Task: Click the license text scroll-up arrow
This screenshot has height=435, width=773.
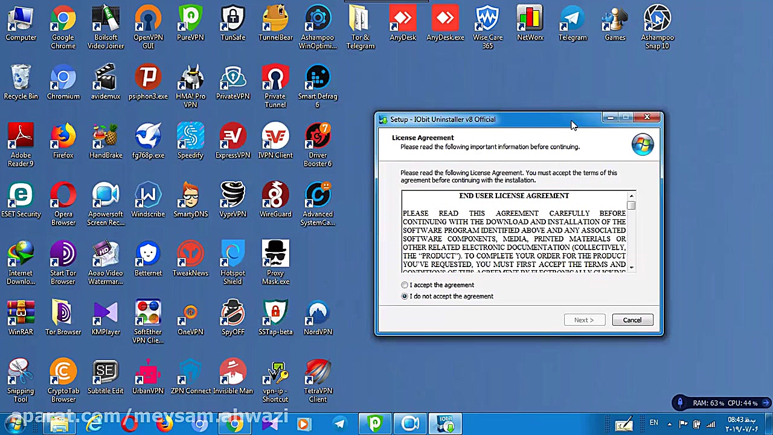Action: pyautogui.click(x=631, y=196)
